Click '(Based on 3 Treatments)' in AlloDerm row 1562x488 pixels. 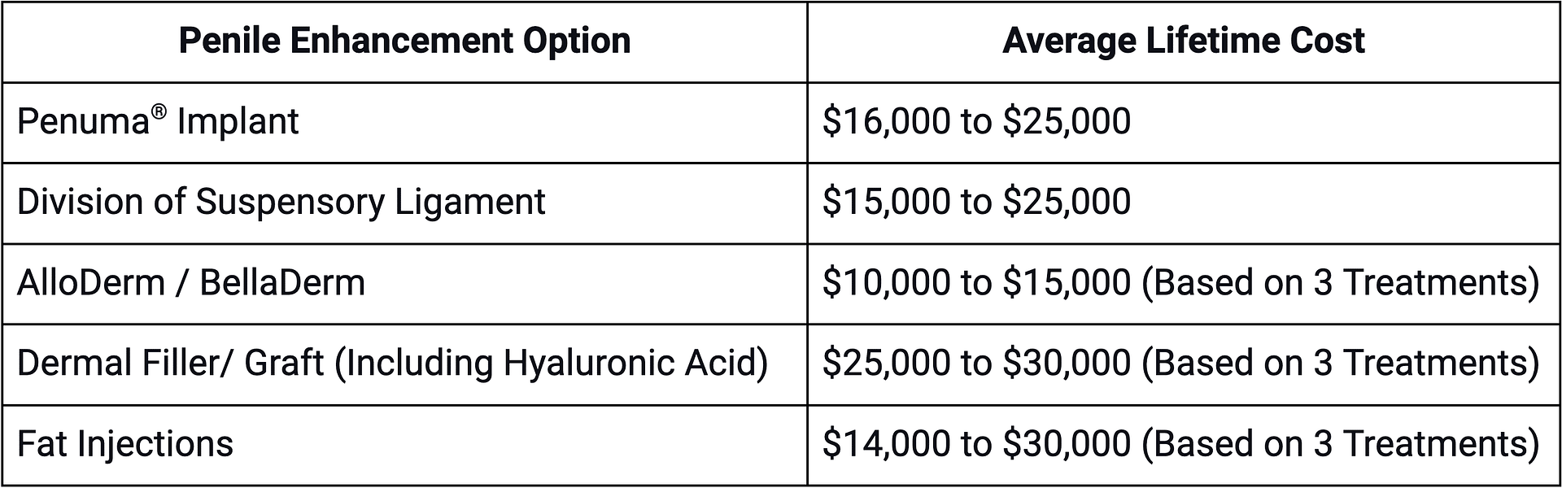point(1340,283)
